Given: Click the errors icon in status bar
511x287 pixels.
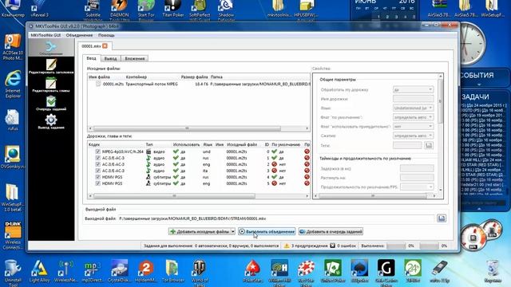Looking at the screenshot, I should point(332,246).
